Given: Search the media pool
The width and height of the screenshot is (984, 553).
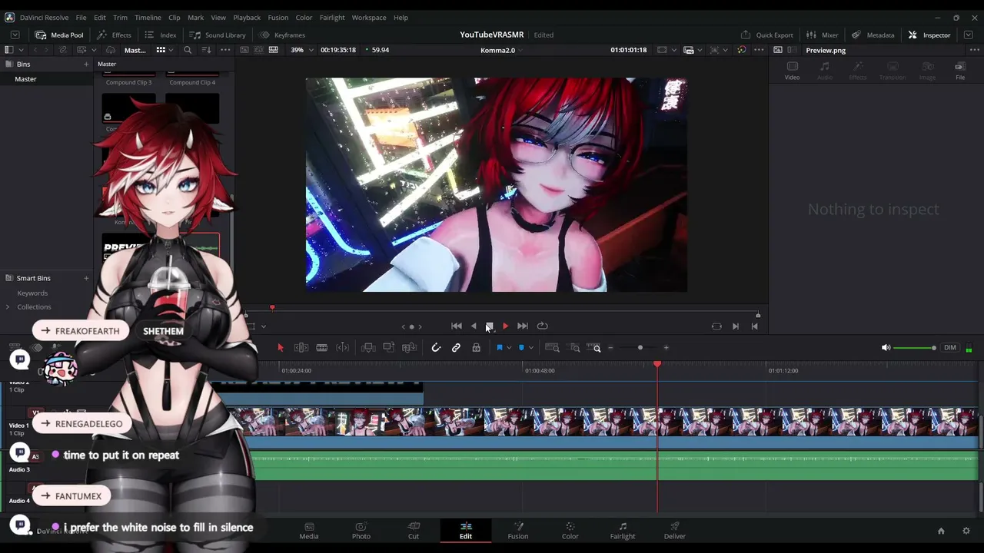Looking at the screenshot, I should [x=188, y=50].
